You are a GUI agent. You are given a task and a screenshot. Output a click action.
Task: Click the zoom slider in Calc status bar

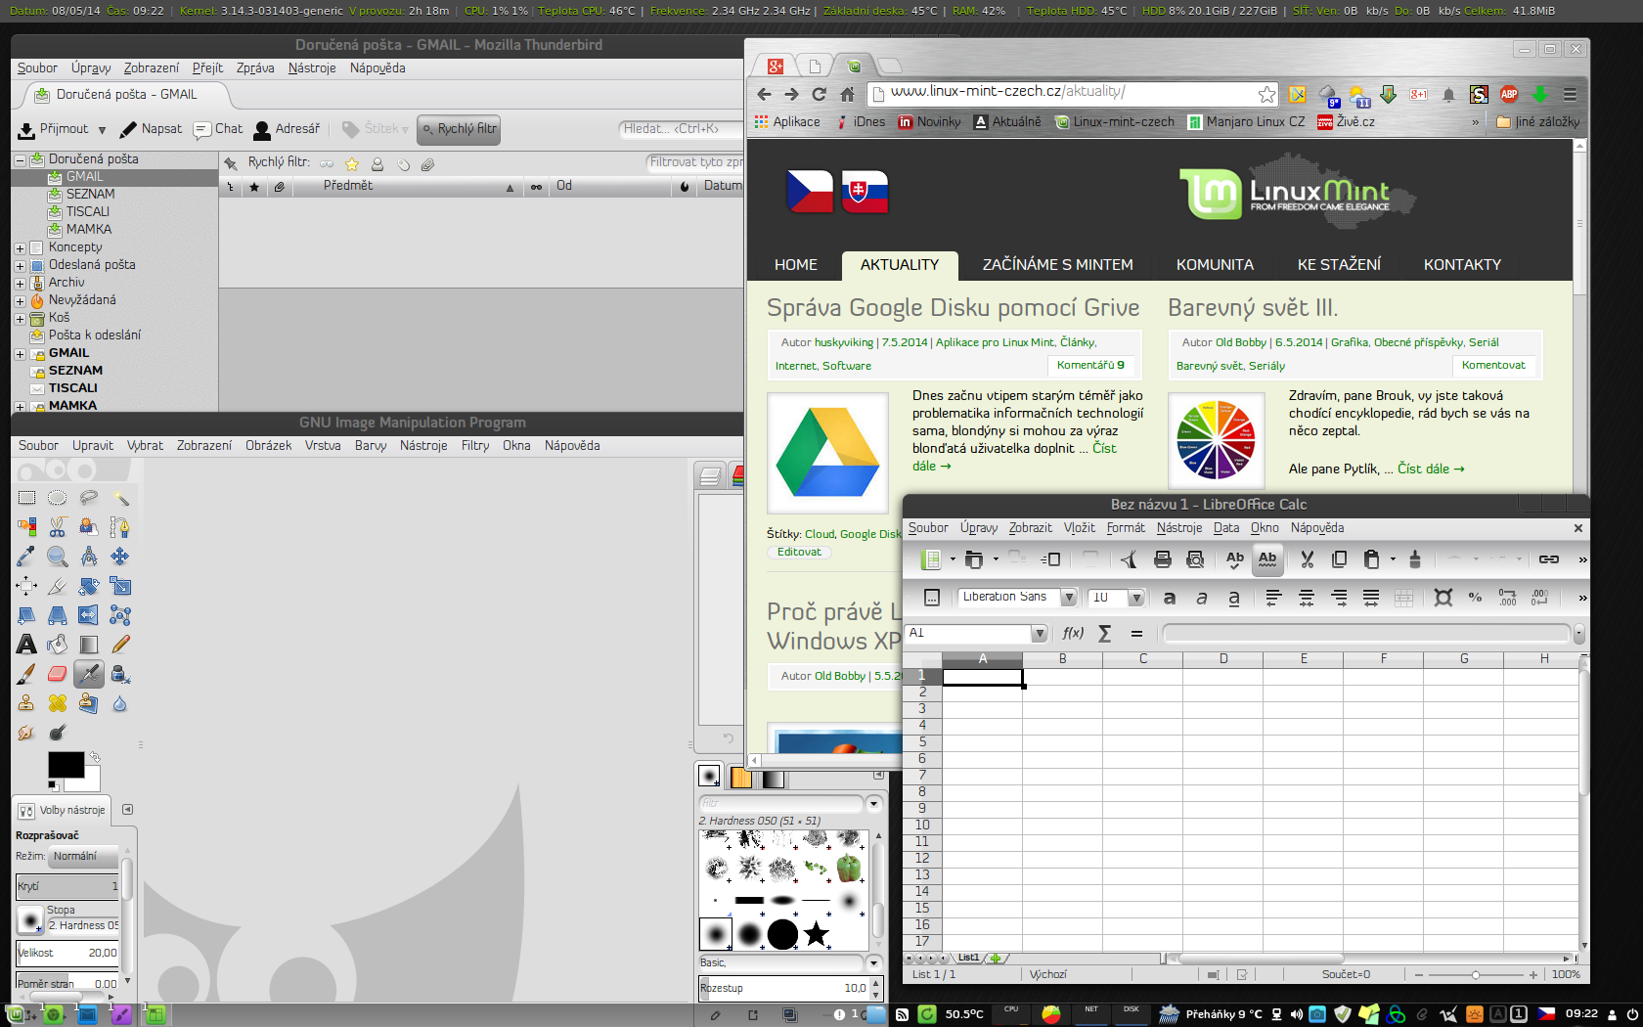(x=1476, y=975)
